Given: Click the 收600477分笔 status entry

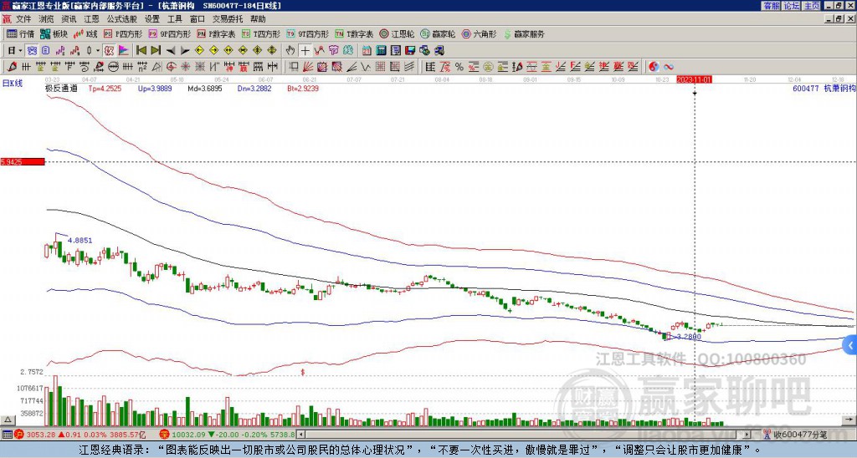Looking at the screenshot, I should tap(796, 435).
